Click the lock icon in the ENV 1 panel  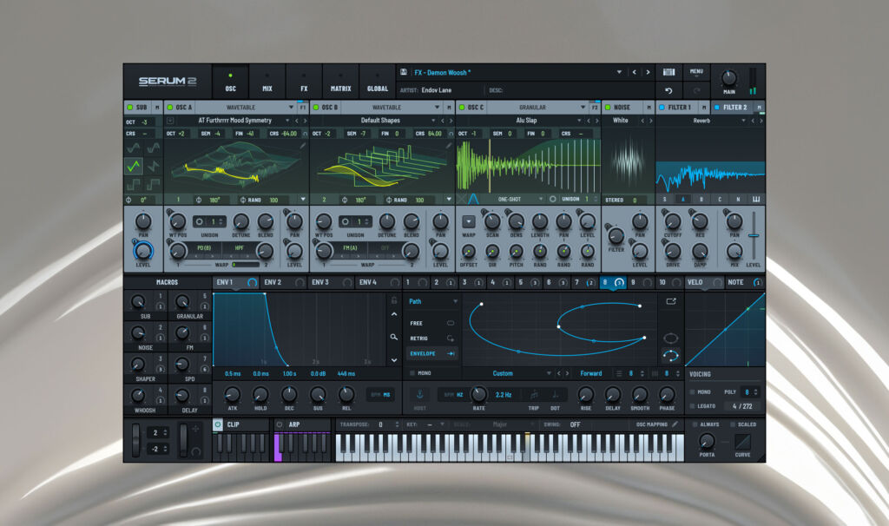[393, 299]
